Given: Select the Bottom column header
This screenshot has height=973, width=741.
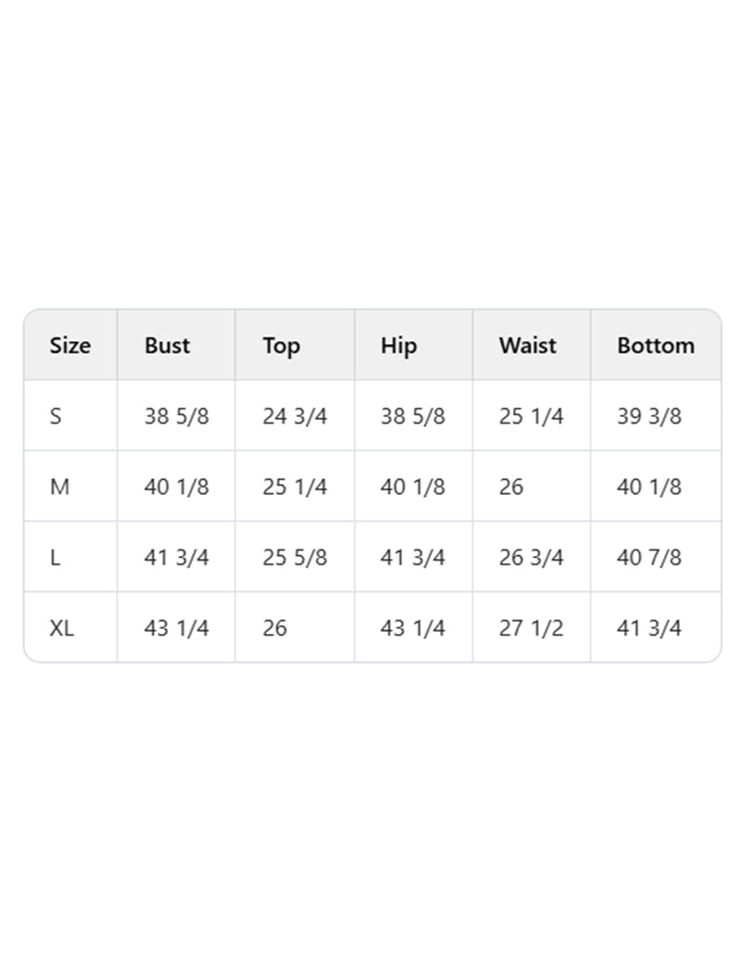Looking at the screenshot, I should point(655,346).
